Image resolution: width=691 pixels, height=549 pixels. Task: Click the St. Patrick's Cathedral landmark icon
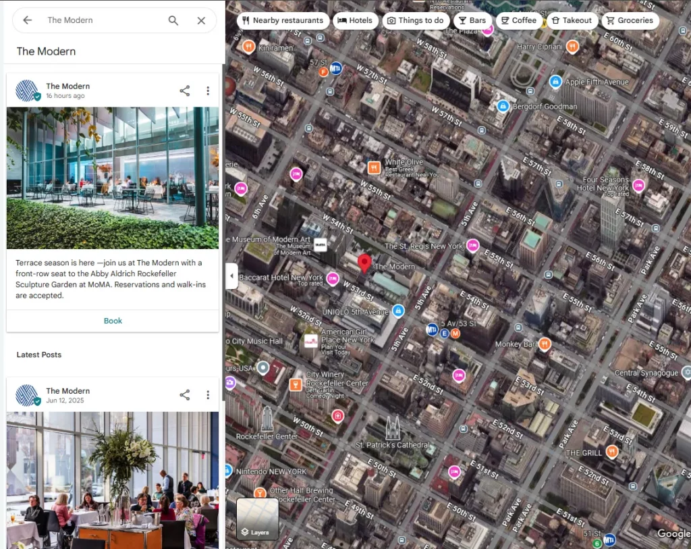point(393,427)
